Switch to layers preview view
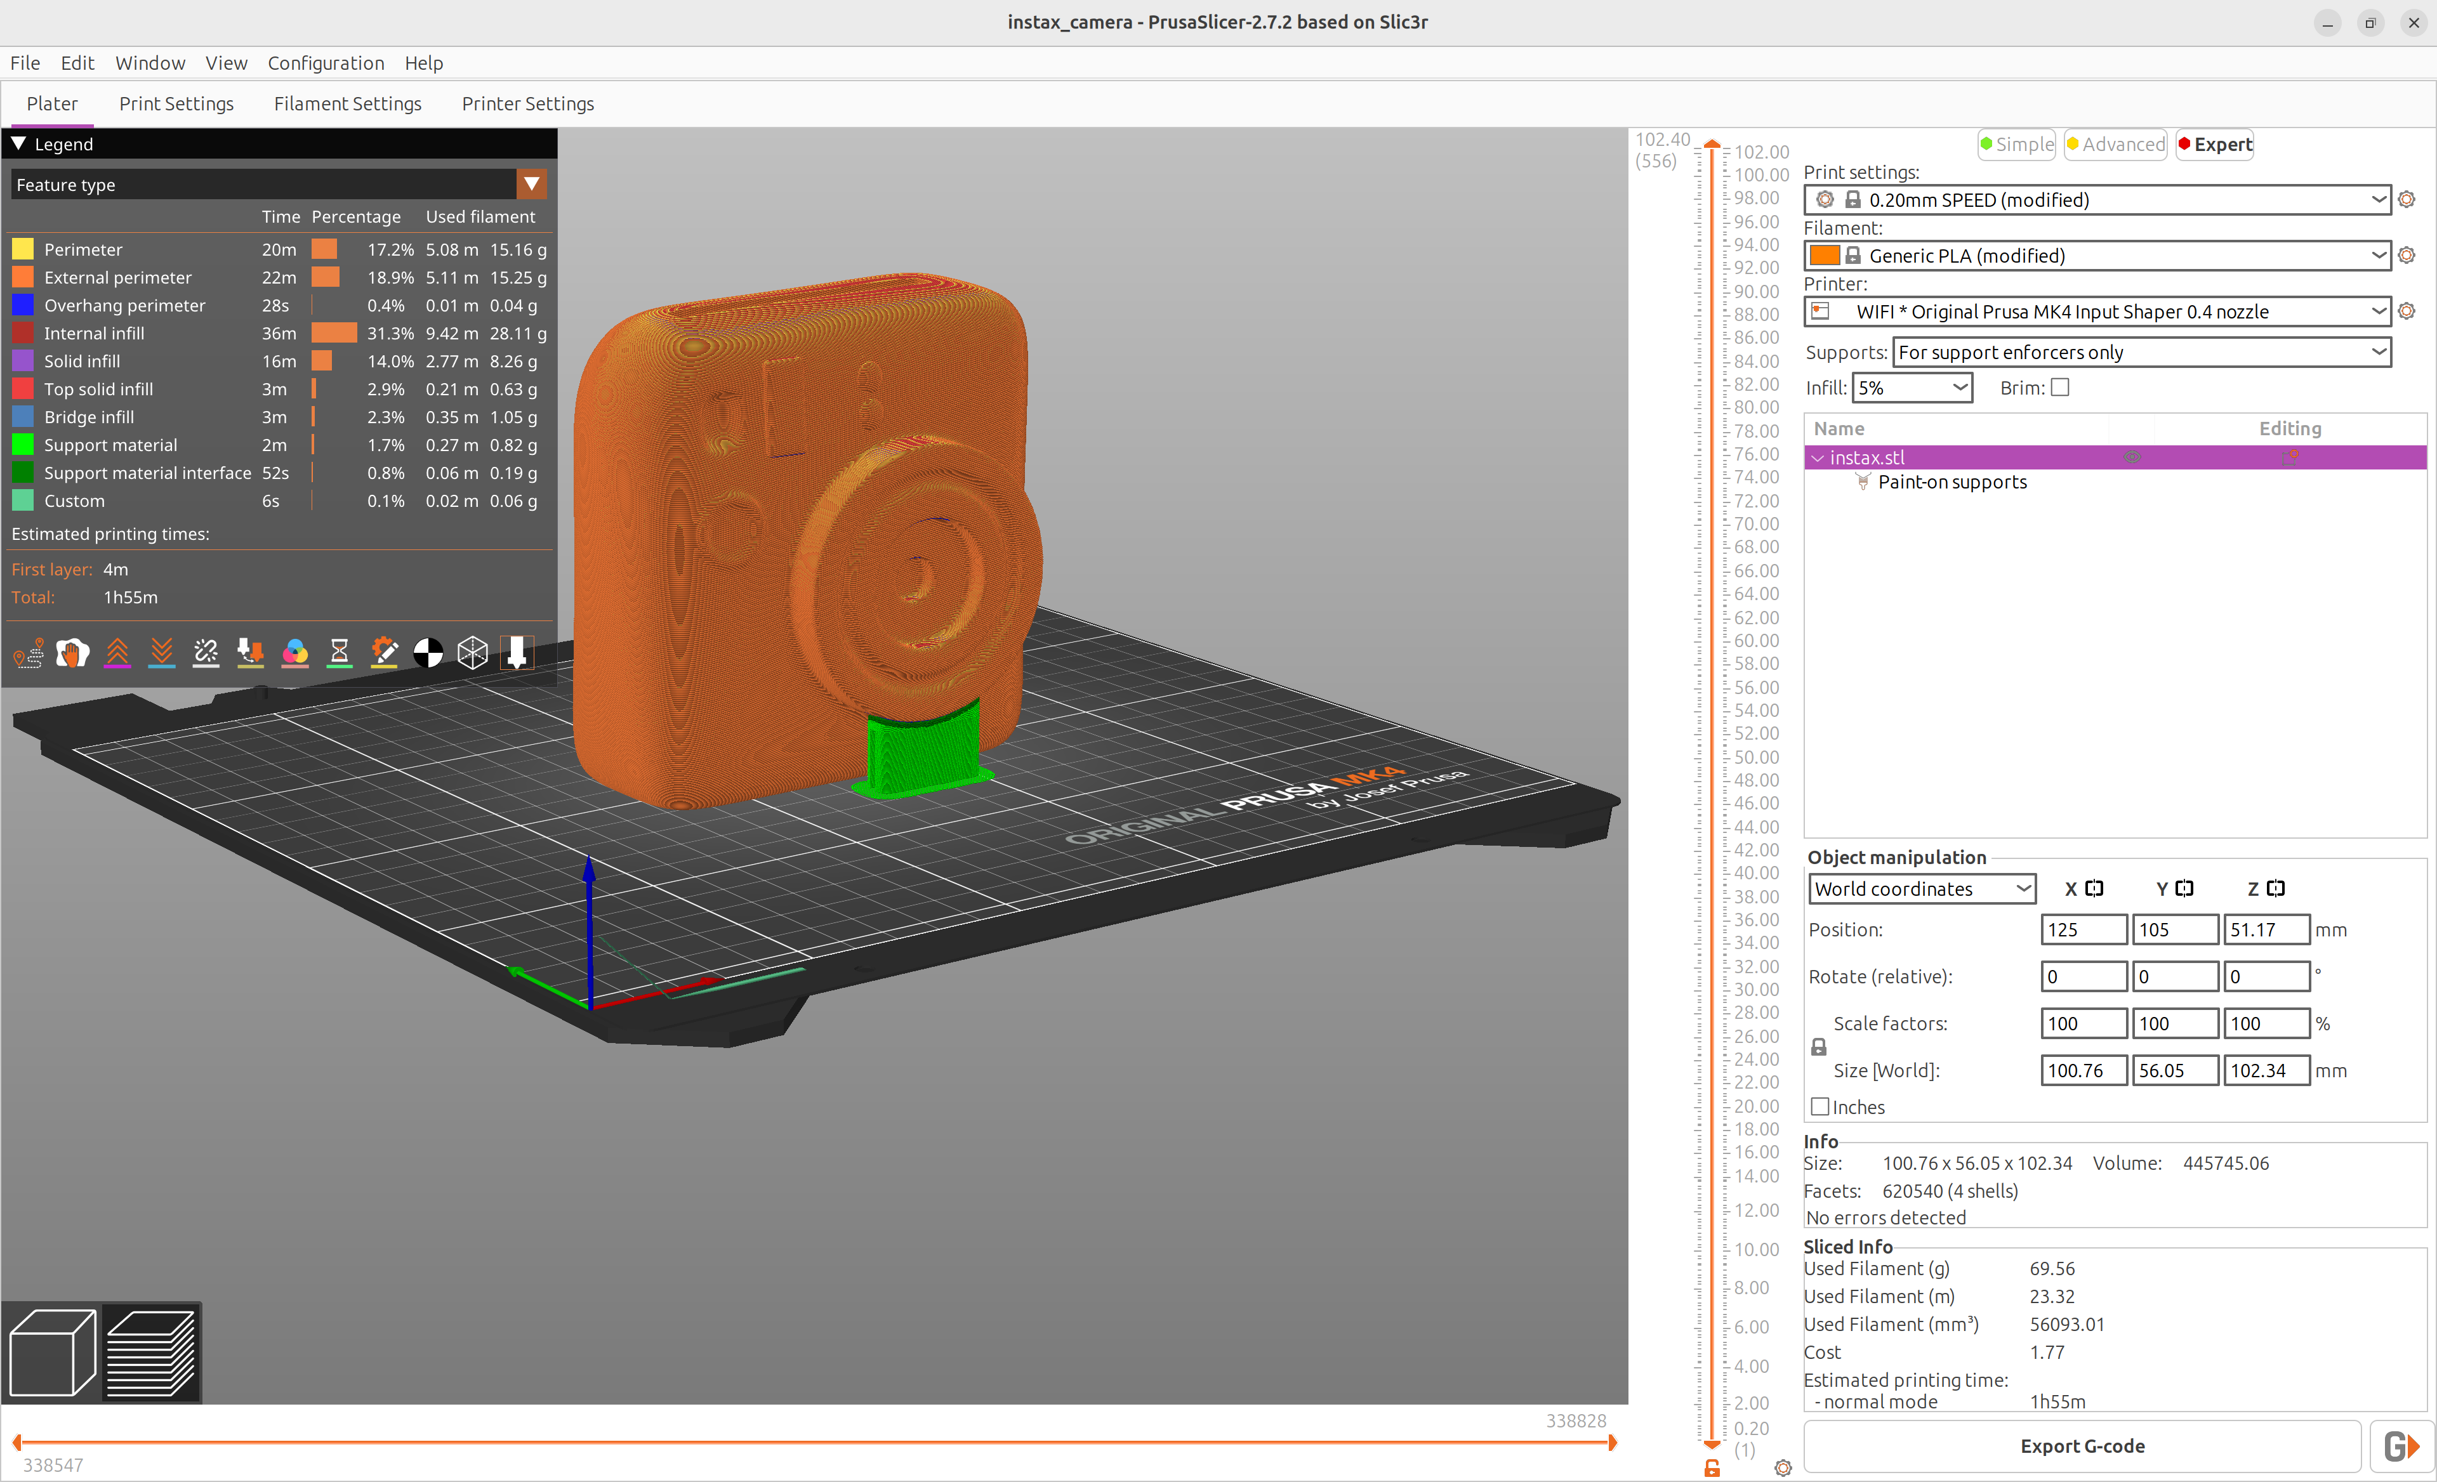This screenshot has height=1482, width=2437. point(151,1353)
